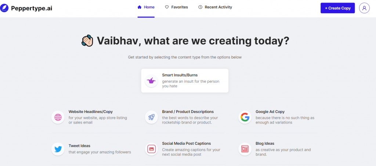The width and height of the screenshot is (376, 166).
Task: Pick the Blog Ideas title
Action: coord(265,143)
